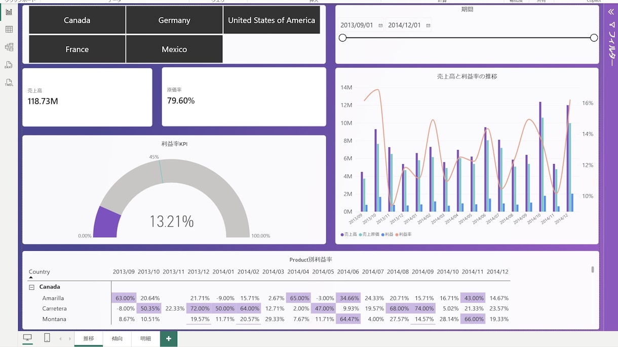
Task: Select the Carretera row in matrix
Action: click(55, 309)
